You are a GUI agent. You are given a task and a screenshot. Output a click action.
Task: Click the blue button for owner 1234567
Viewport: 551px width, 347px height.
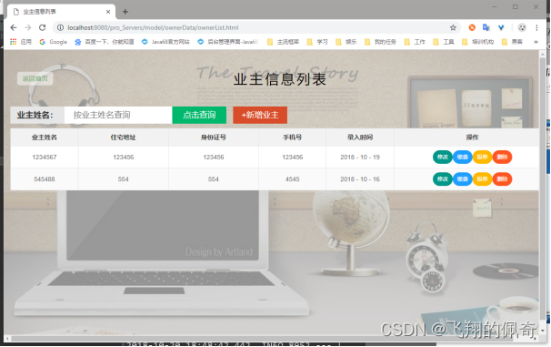coord(463,157)
